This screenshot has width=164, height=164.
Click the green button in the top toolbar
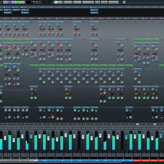click(x=18, y=2)
